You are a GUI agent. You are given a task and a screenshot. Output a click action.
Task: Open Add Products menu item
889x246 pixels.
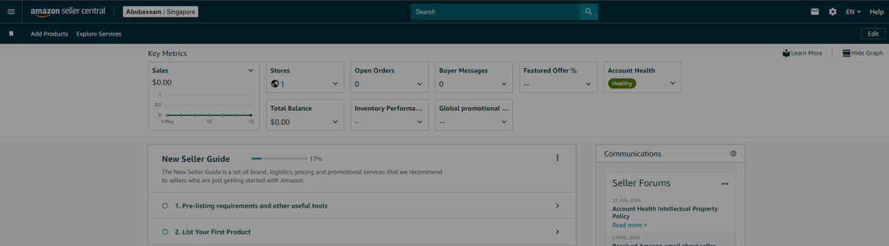pos(49,33)
